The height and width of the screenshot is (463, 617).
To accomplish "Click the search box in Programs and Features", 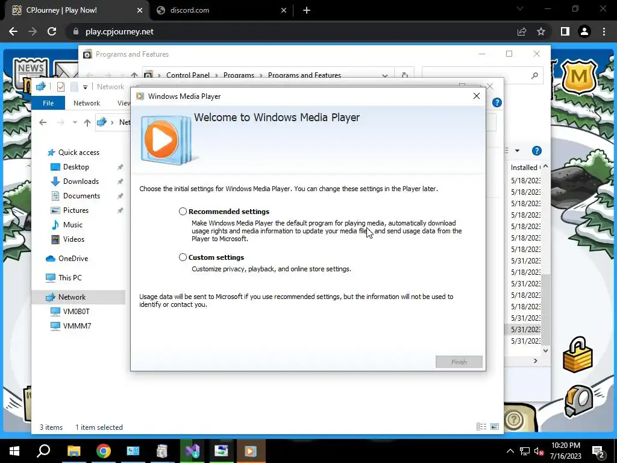I will coord(482,75).
